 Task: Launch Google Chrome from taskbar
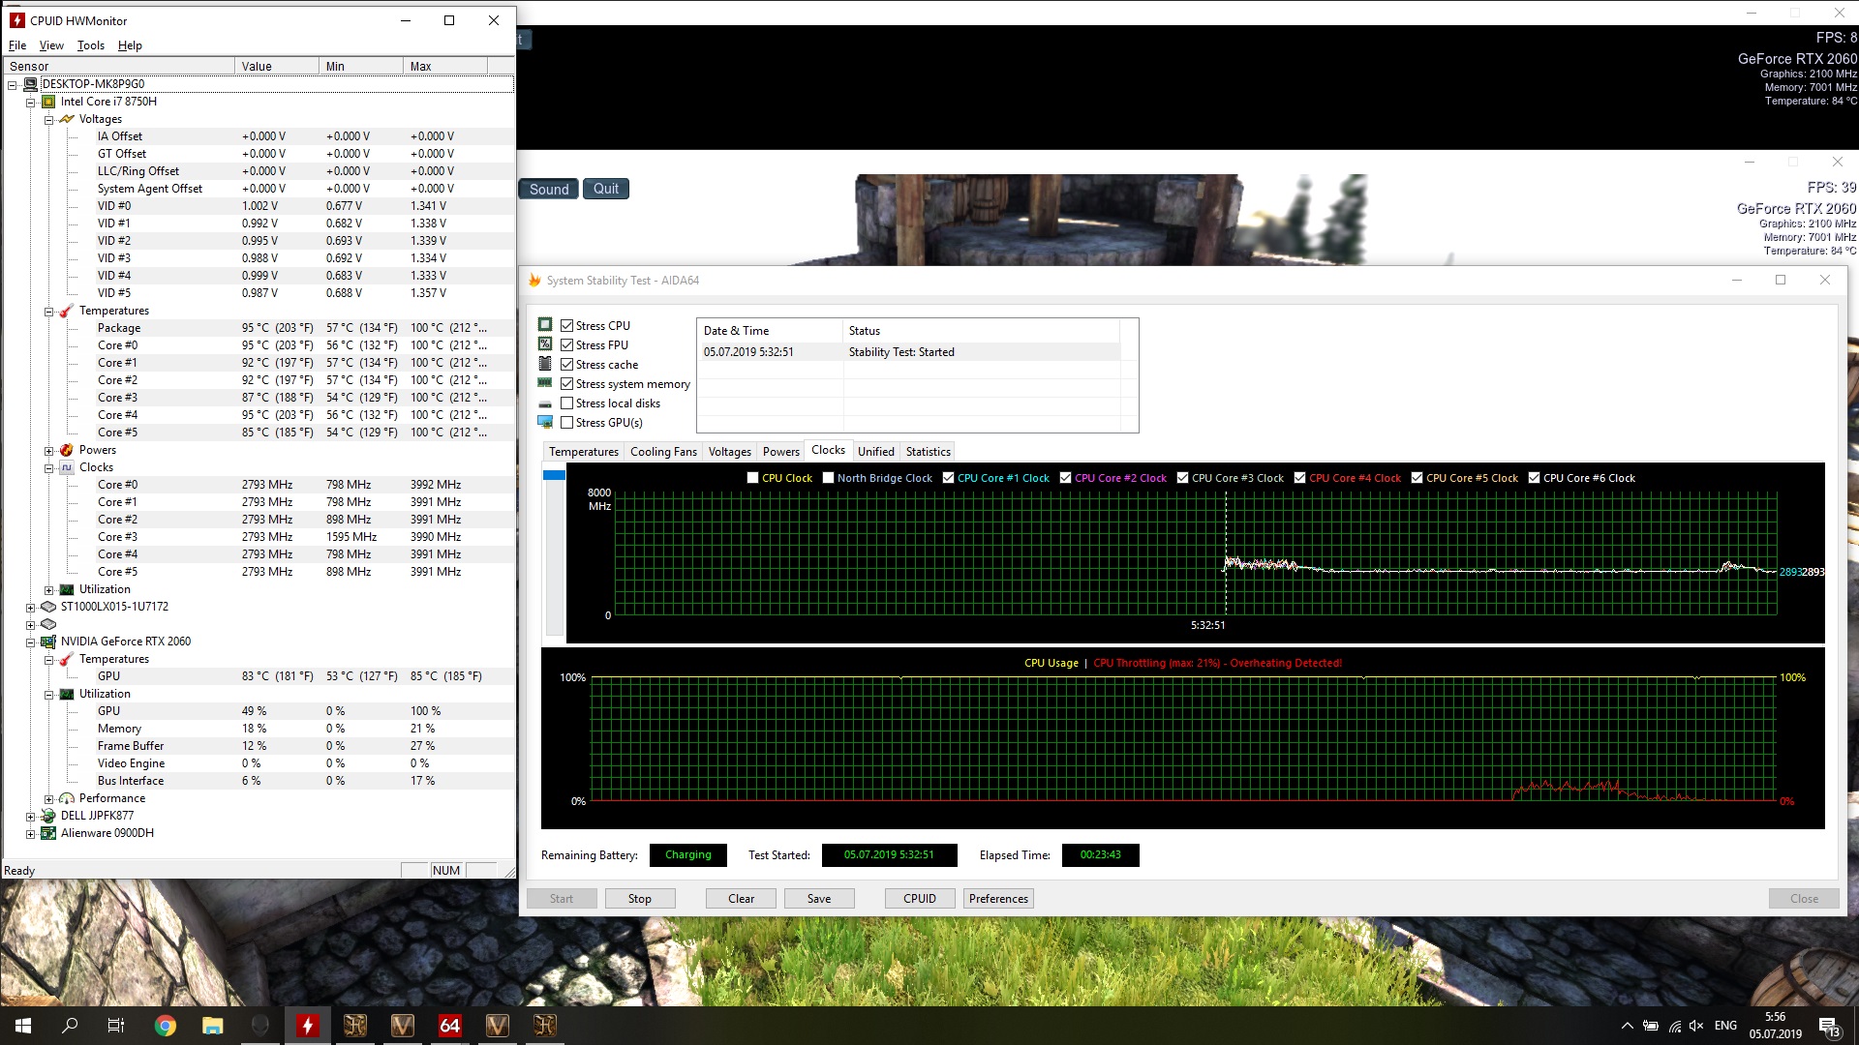pyautogui.click(x=166, y=1026)
